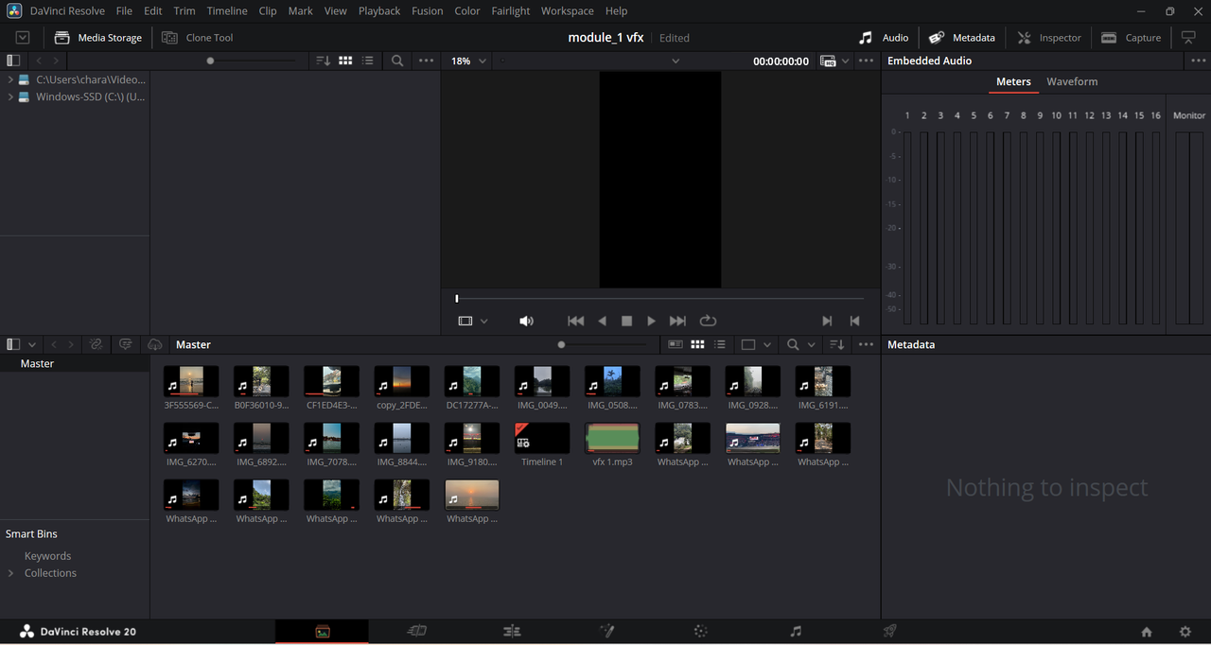Toggle media pool bin list panel icon
Screen dimensions: 1211x645
[13, 344]
